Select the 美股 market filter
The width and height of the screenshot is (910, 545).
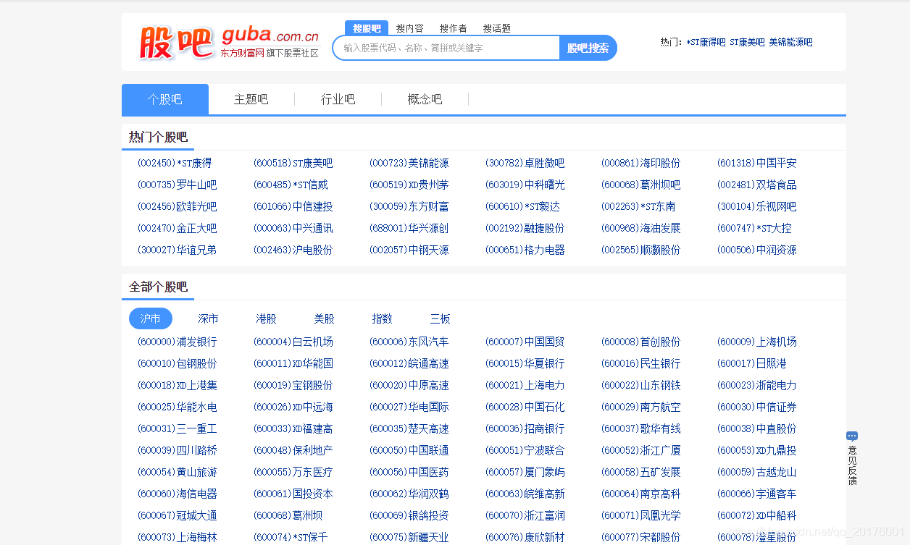click(325, 318)
